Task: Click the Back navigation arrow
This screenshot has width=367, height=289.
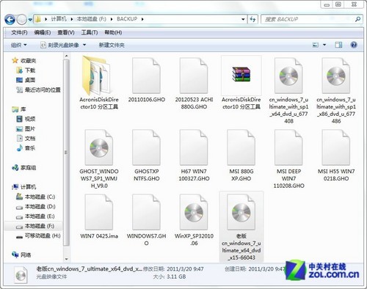Action: click(x=10, y=20)
